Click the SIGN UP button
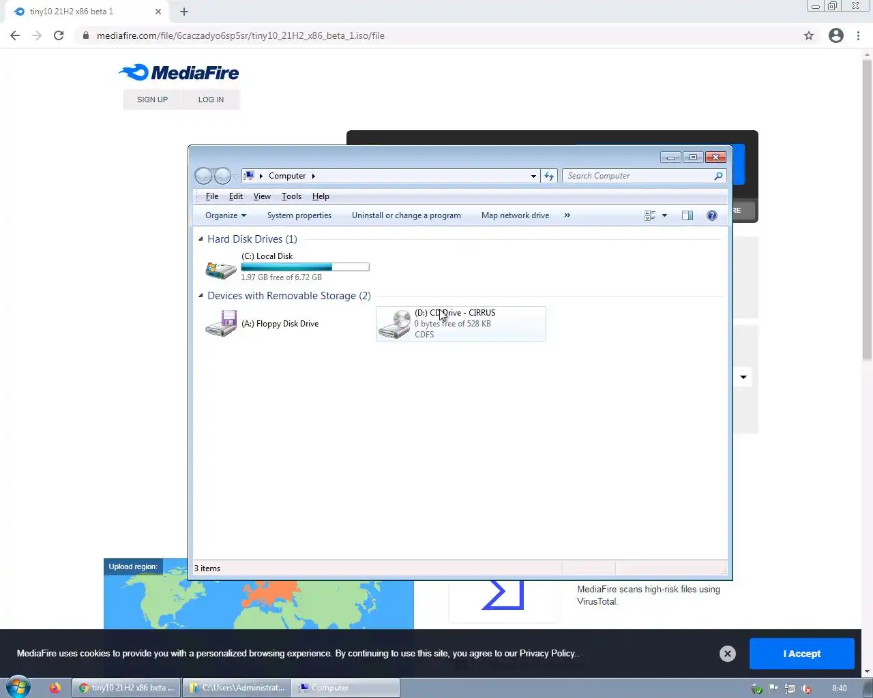Image resolution: width=873 pixels, height=698 pixels. coord(152,100)
